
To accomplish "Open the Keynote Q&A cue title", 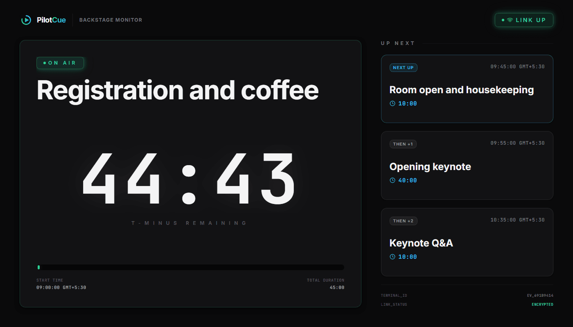I will 421,243.
